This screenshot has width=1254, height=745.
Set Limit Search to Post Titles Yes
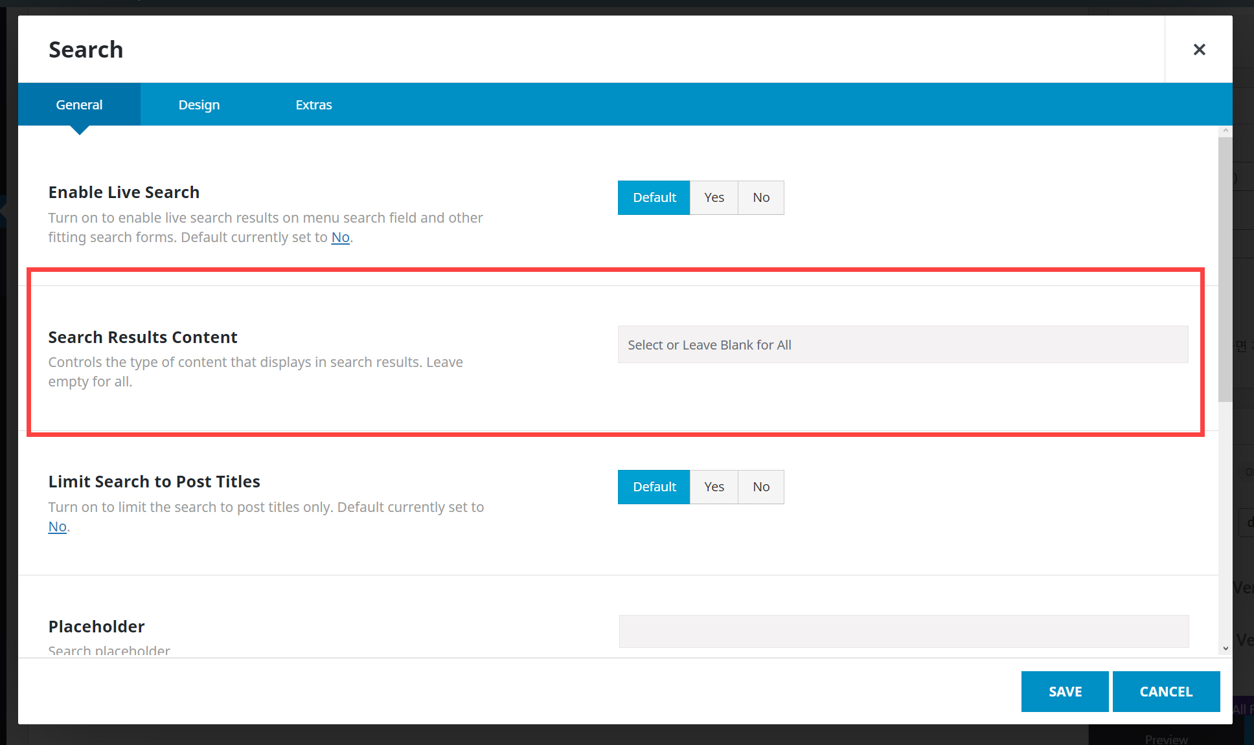click(x=714, y=487)
